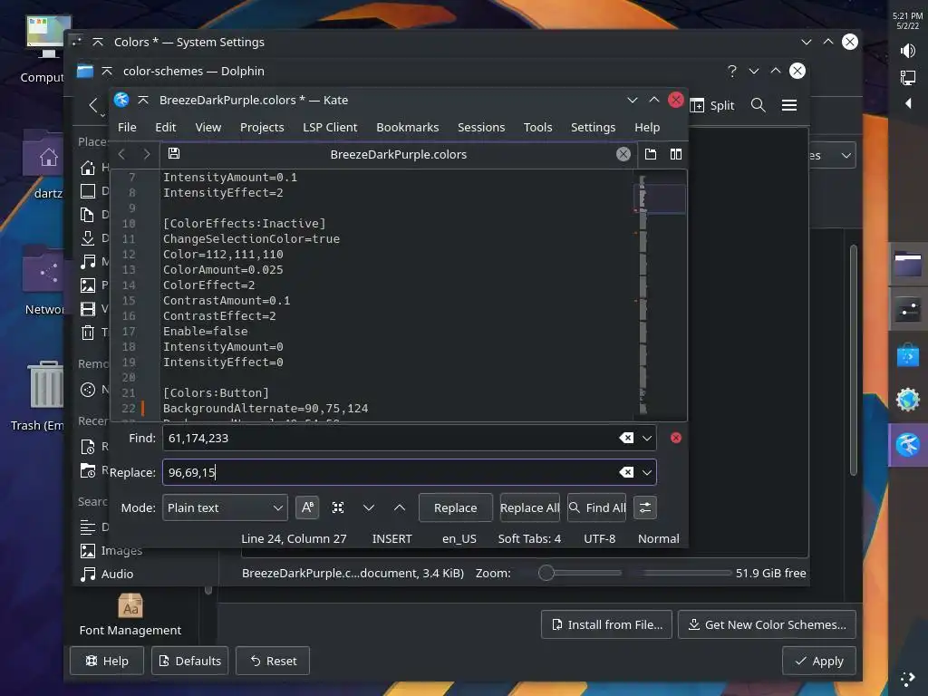Open Kate's Help menu
This screenshot has height=696, width=928.
click(x=647, y=127)
